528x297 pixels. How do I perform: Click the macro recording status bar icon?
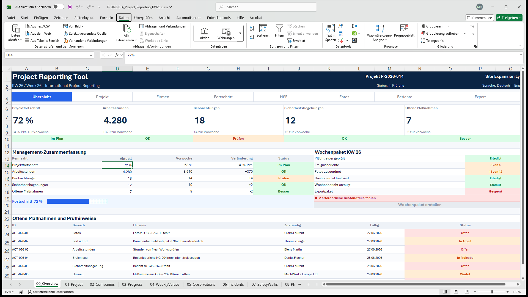tap(21, 292)
